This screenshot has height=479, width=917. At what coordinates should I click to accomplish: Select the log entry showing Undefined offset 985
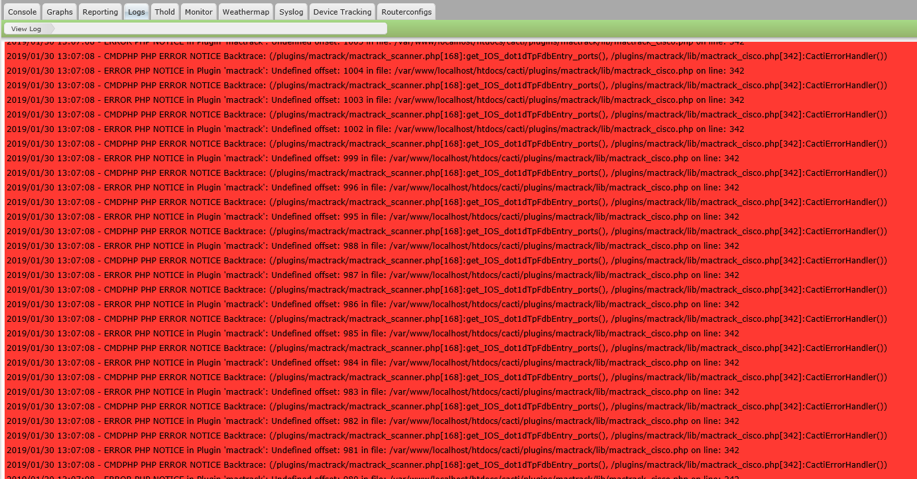point(372,333)
